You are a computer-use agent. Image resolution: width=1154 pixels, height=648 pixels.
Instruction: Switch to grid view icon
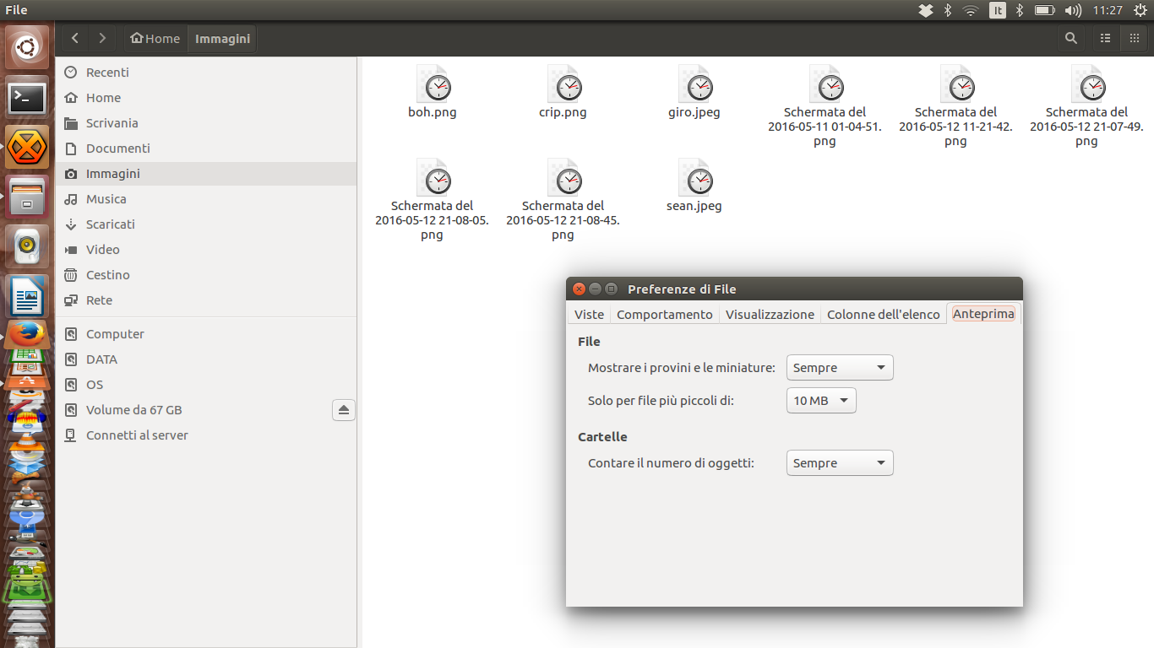click(1134, 38)
